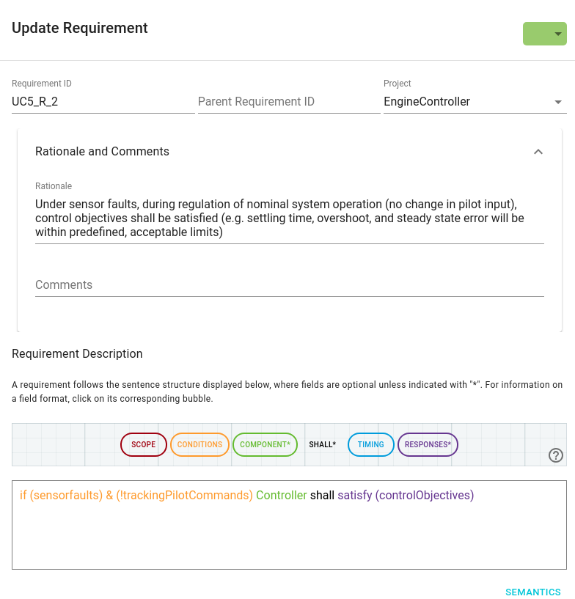575x599 pixels.
Task: Open the RESPONSES* bubble info
Action: pos(428,444)
